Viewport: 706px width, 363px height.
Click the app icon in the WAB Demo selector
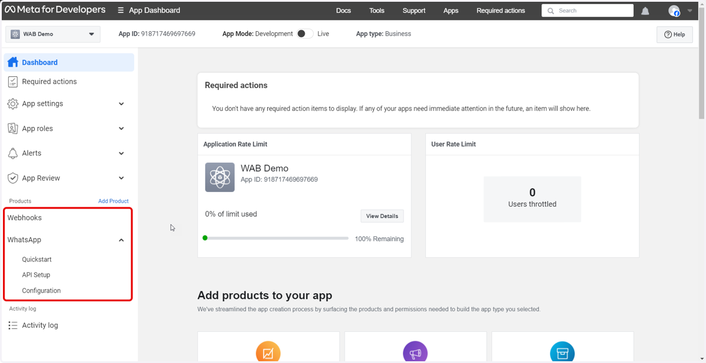[15, 34]
